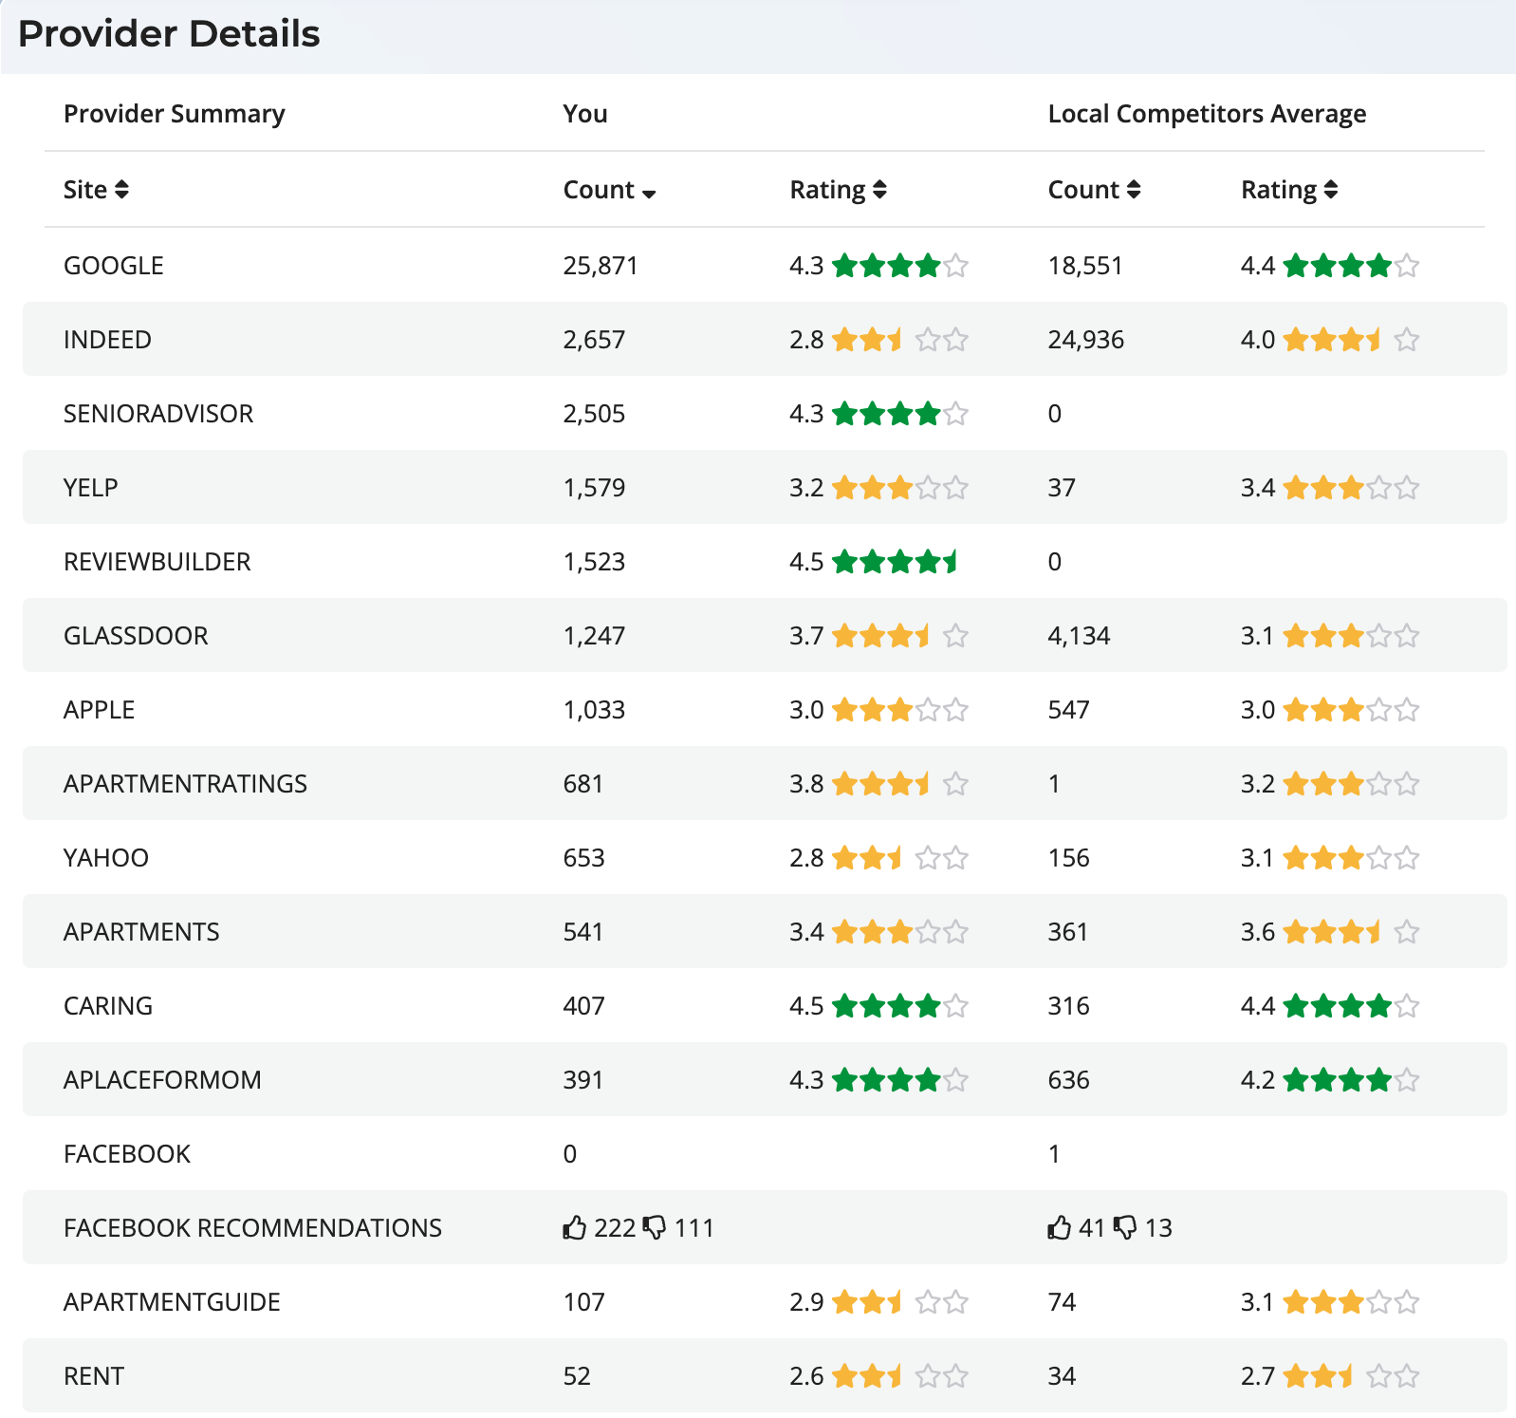Click the You column group header
This screenshot has width=1516, height=1418.
[x=585, y=114]
